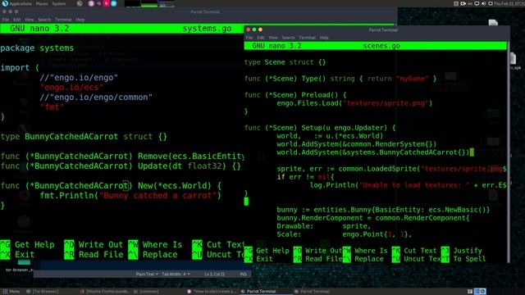This screenshot has height=295, width=525.
Task: Click the red V launcher icon in top panel
Action: (106, 3)
